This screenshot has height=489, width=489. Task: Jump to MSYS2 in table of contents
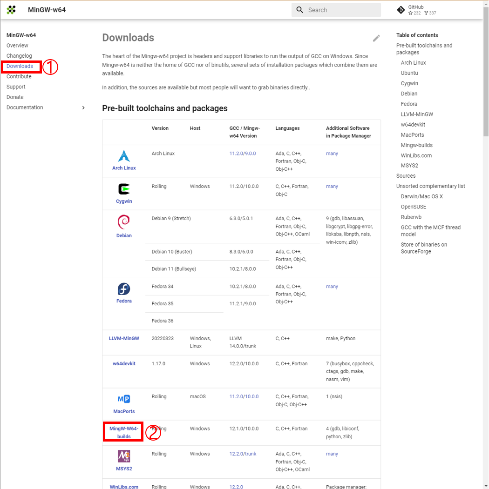point(409,166)
